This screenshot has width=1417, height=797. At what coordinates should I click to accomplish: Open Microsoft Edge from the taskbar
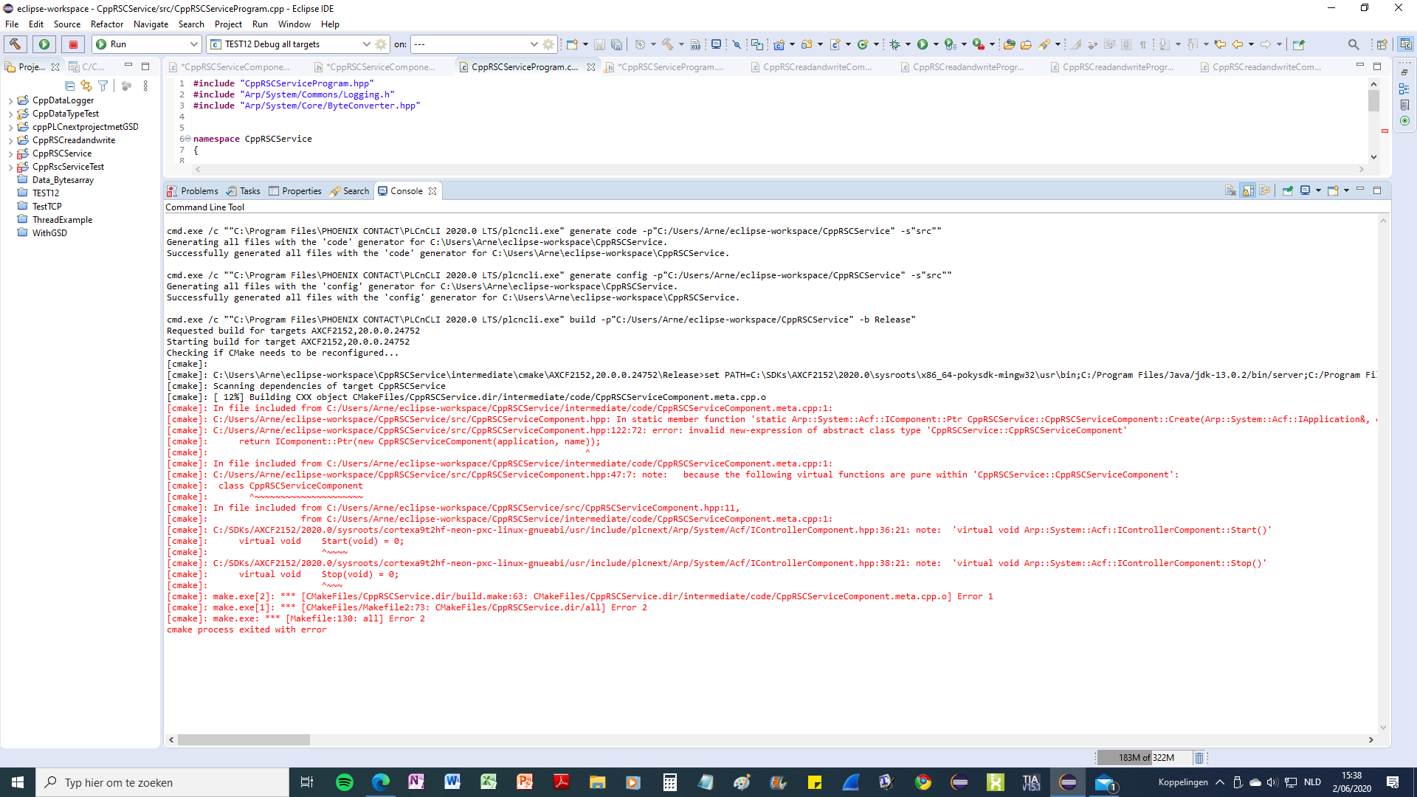[380, 782]
